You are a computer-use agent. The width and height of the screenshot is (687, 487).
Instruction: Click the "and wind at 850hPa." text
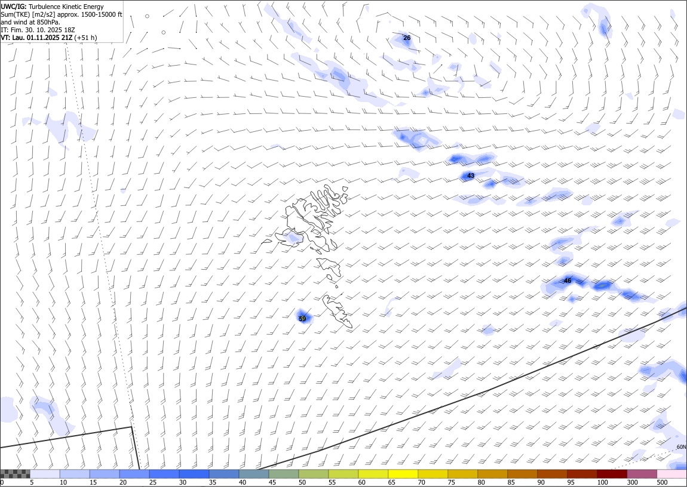coord(30,22)
